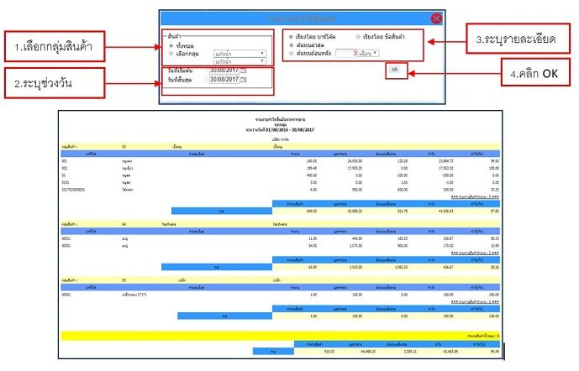Click the end date field วันที่สิ้นสุด

pos(224,79)
